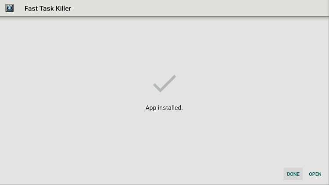The width and height of the screenshot is (329, 185).
Task: Click the "App installed." message
Action: 164,107
